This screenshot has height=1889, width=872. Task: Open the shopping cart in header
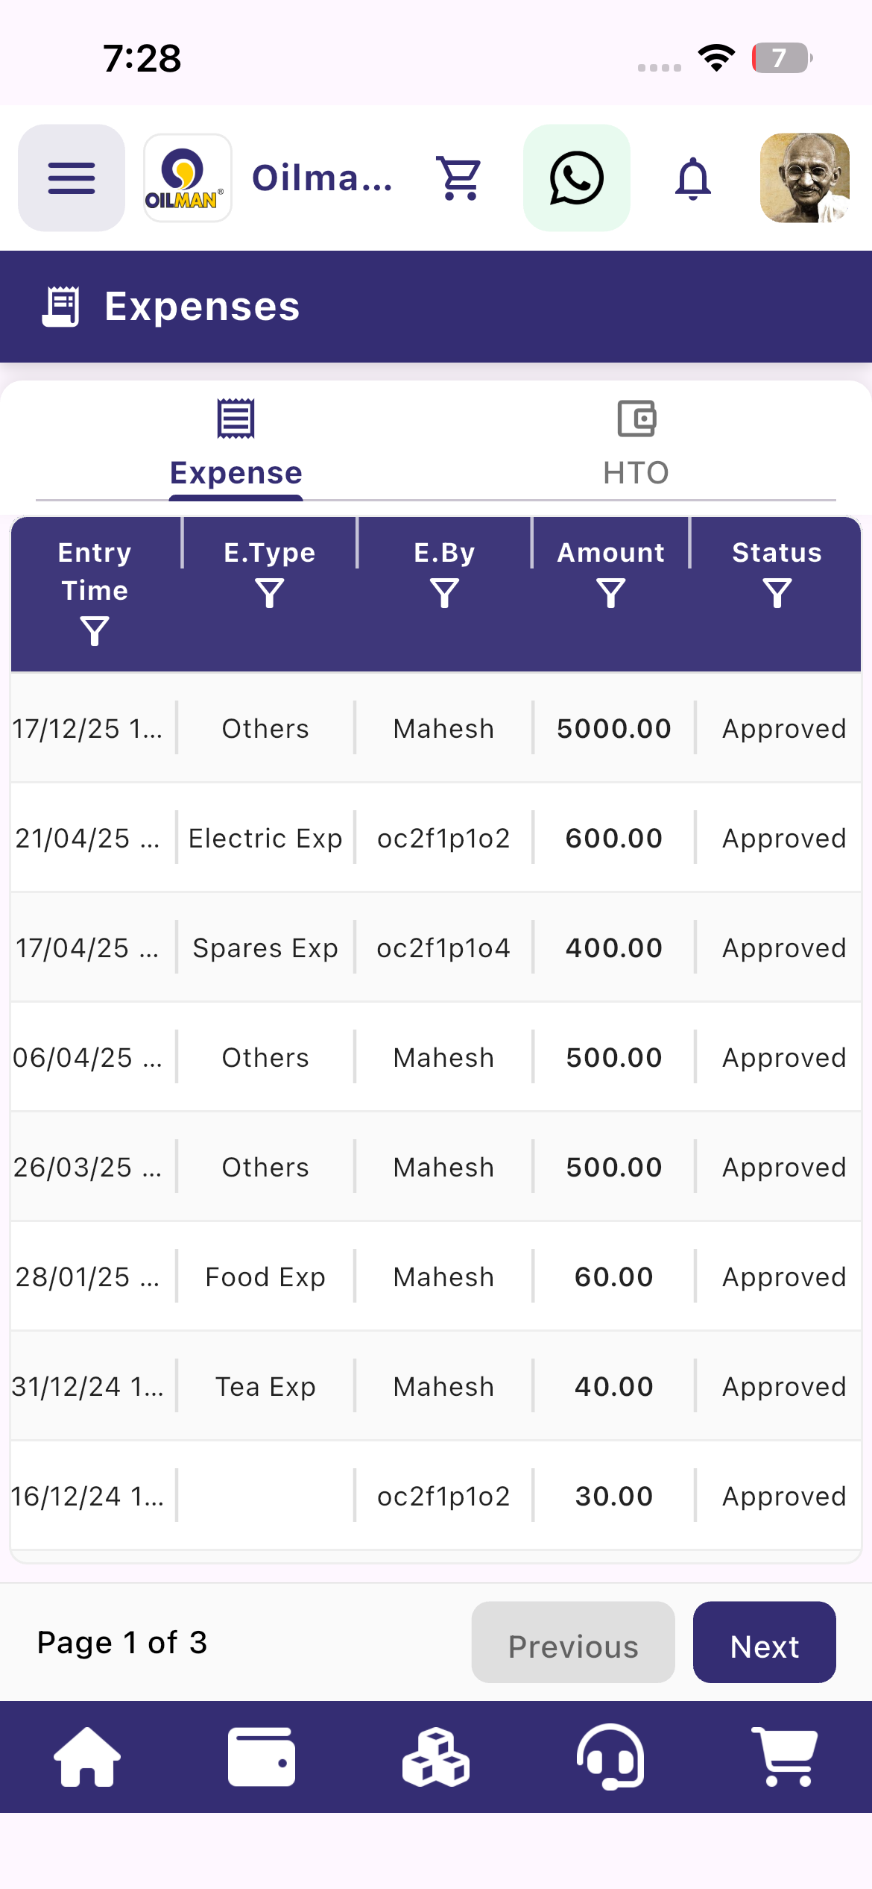[458, 178]
